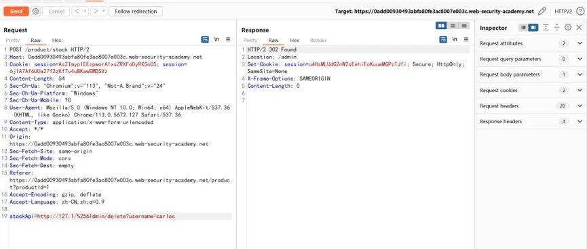Go forward to next request arrow

95,12
